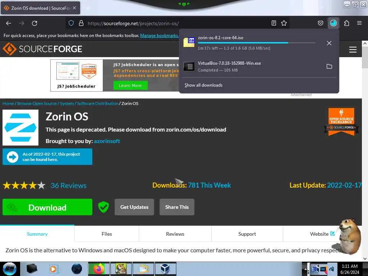Click the page vertical scrollbar
Screen dimensions: 368x276
click(x=365, y=57)
